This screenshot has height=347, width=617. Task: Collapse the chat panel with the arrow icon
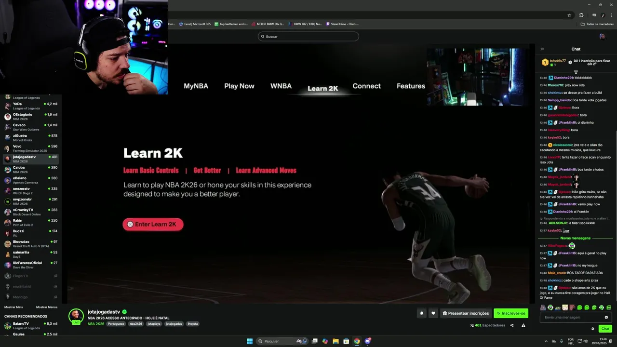542,49
